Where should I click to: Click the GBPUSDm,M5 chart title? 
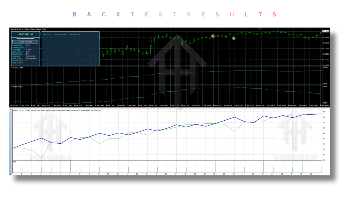16,29
